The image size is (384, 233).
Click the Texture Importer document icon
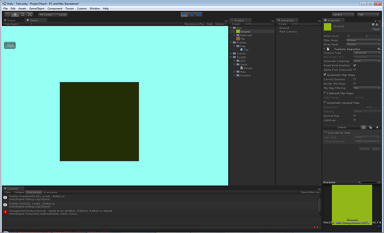point(328,49)
